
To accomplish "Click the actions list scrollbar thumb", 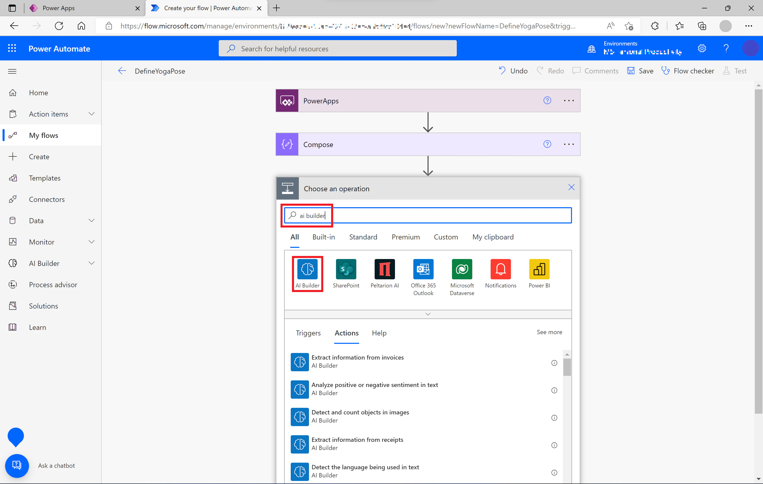I will [567, 367].
